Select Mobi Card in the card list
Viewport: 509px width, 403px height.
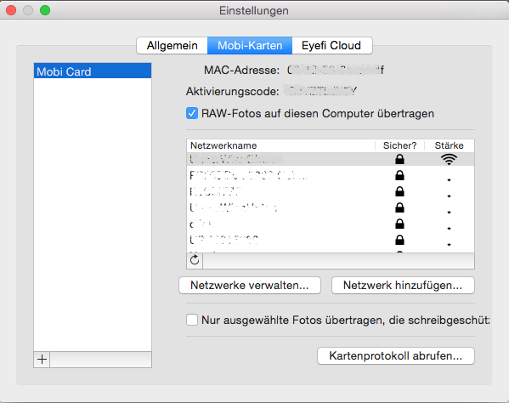pyautogui.click(x=93, y=71)
